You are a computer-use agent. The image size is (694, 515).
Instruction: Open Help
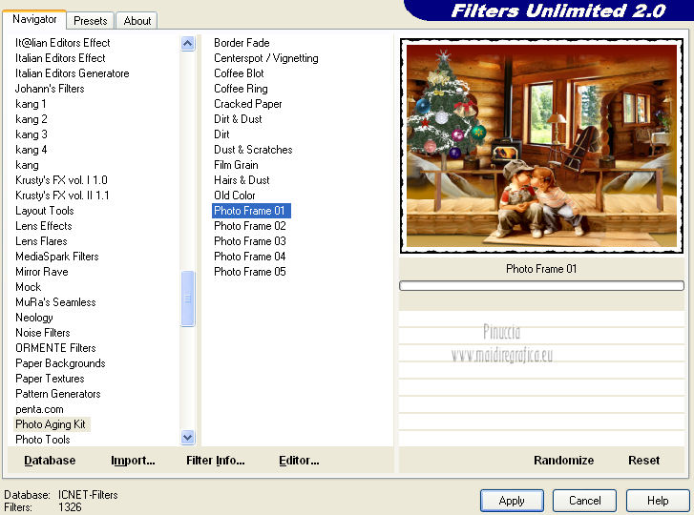point(658,501)
